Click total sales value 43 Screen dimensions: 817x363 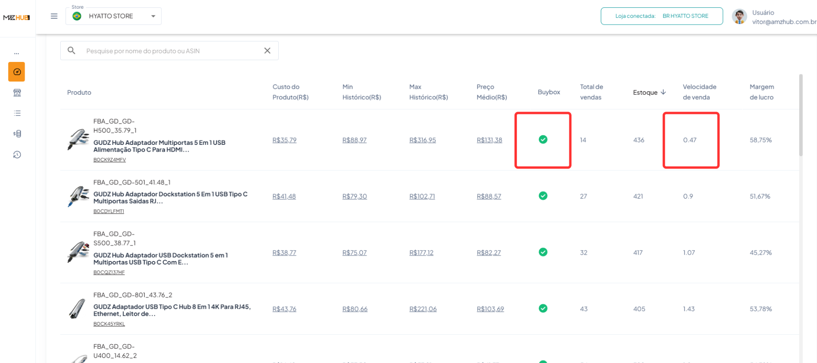(583, 309)
